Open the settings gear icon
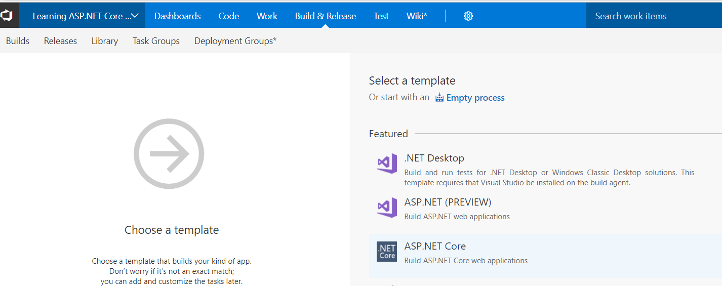The image size is (722, 286). (468, 16)
